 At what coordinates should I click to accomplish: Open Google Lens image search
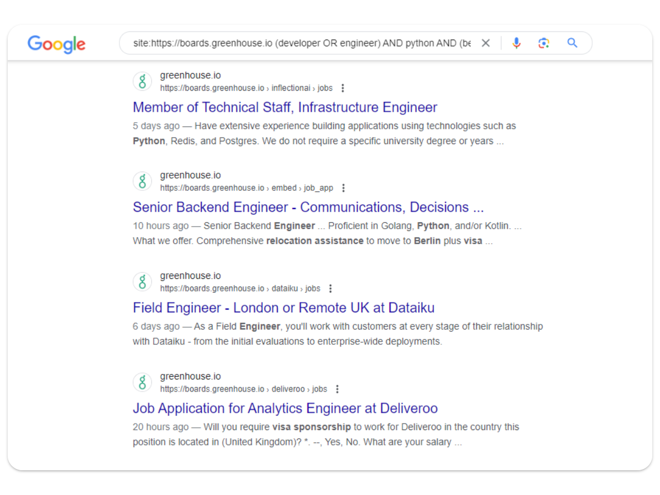[x=544, y=43]
